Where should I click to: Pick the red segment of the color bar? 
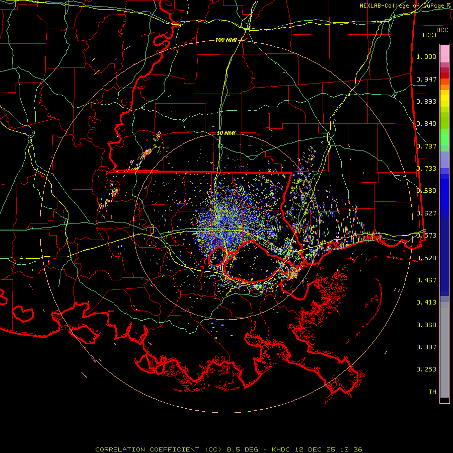click(444, 75)
